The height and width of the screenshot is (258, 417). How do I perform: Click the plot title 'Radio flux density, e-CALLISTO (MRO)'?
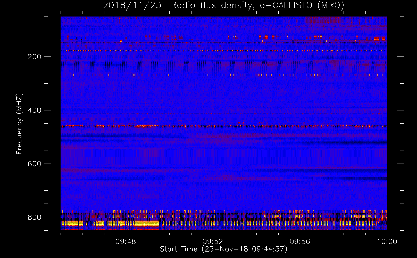257,5
